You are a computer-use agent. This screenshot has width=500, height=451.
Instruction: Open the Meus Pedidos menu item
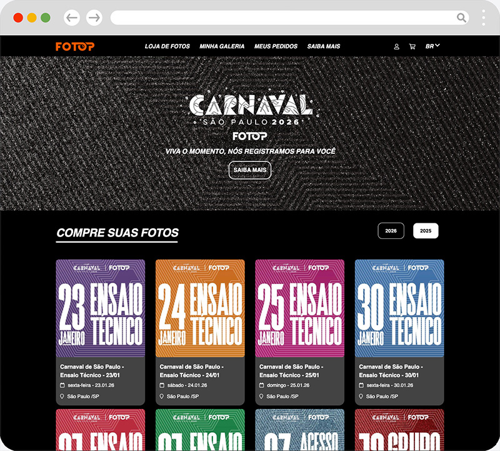[x=276, y=46]
